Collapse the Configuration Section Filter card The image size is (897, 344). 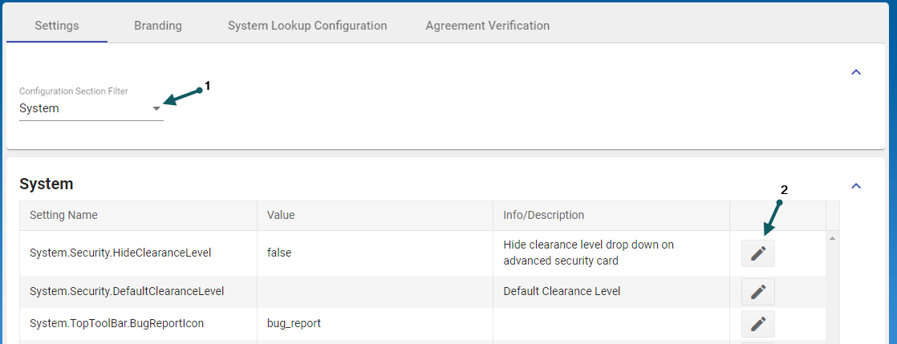coord(856,72)
